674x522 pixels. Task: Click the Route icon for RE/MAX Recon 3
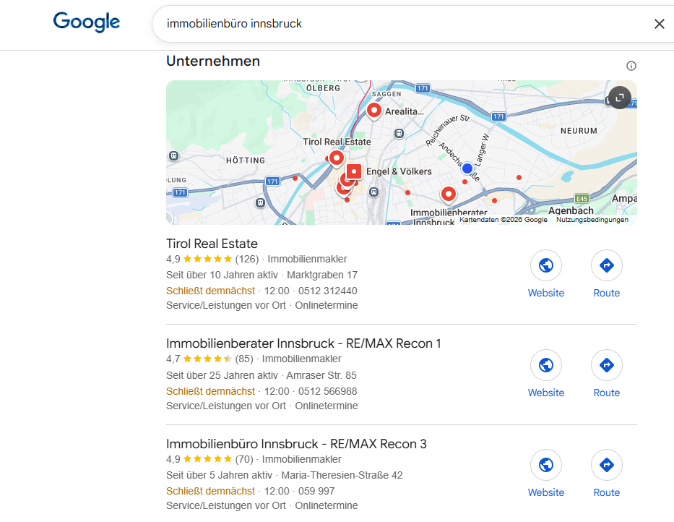(606, 465)
